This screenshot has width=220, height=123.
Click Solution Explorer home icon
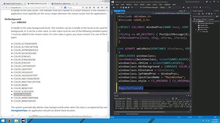point(199,14)
